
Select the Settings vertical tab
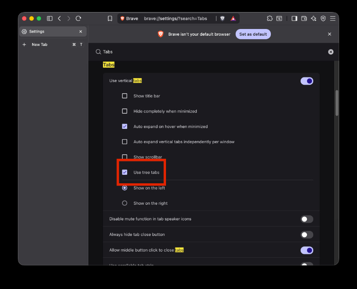pos(53,31)
